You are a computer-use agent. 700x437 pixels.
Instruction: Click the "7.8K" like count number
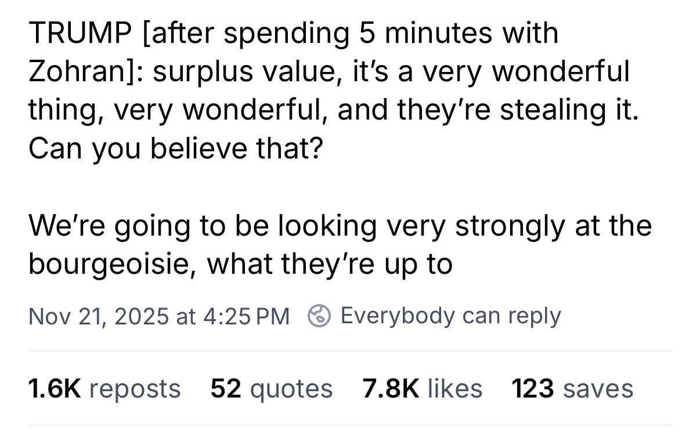(x=390, y=388)
